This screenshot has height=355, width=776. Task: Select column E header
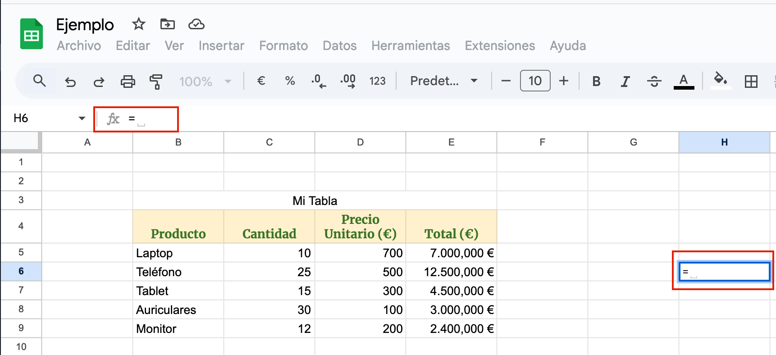pos(452,142)
